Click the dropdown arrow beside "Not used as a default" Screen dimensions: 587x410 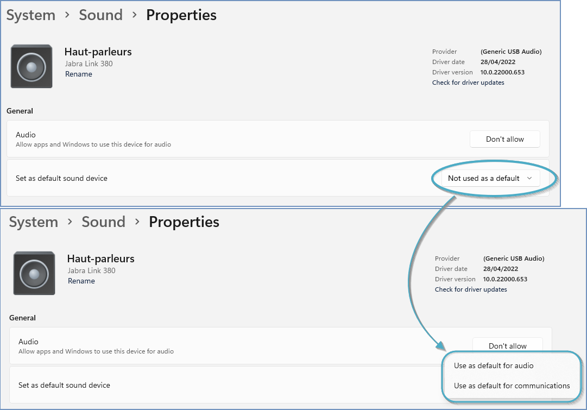point(529,178)
